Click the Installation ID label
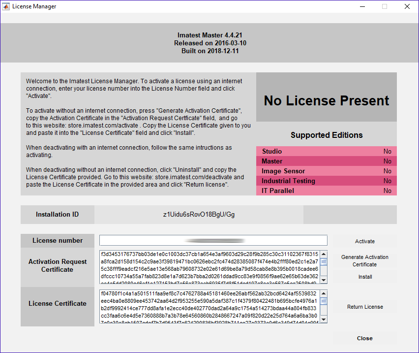The height and width of the screenshot is (353, 419). (57, 215)
